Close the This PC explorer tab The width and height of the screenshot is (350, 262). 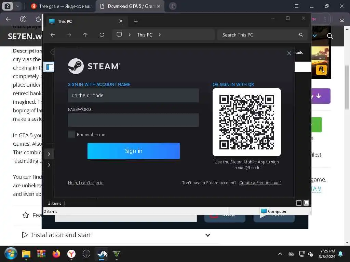(x=121, y=21)
